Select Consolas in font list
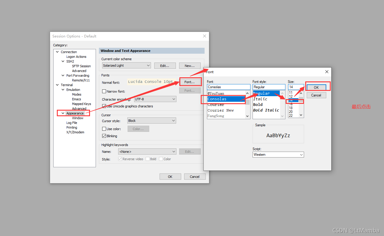The image size is (384, 236). tap(226, 99)
